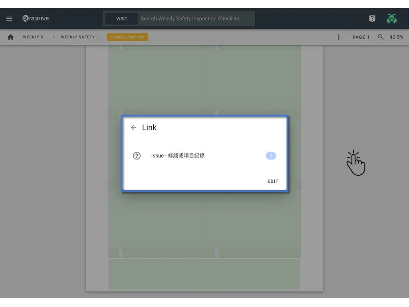Image resolution: width=409 pixels, height=307 pixels.
Task: Select the WEEKLY SAFETY I... breadcrumb entry
Action: (81, 37)
